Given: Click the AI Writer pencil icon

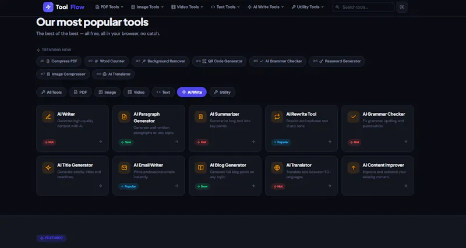Looking at the screenshot, I should point(48,117).
